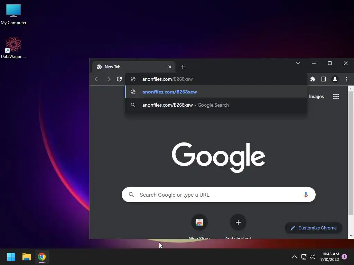This screenshot has width=354, height=265.
Task: Select the anonfiles.com/B268xew URL suggestion
Action: click(216, 92)
